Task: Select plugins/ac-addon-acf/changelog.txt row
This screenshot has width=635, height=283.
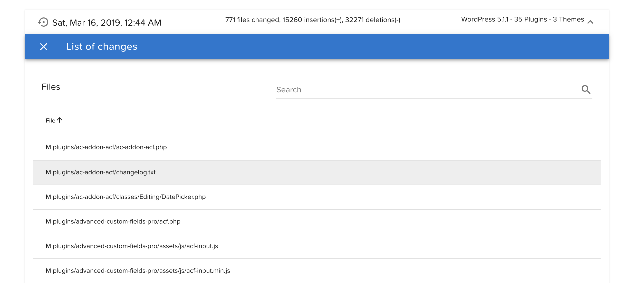Action: [x=317, y=173]
